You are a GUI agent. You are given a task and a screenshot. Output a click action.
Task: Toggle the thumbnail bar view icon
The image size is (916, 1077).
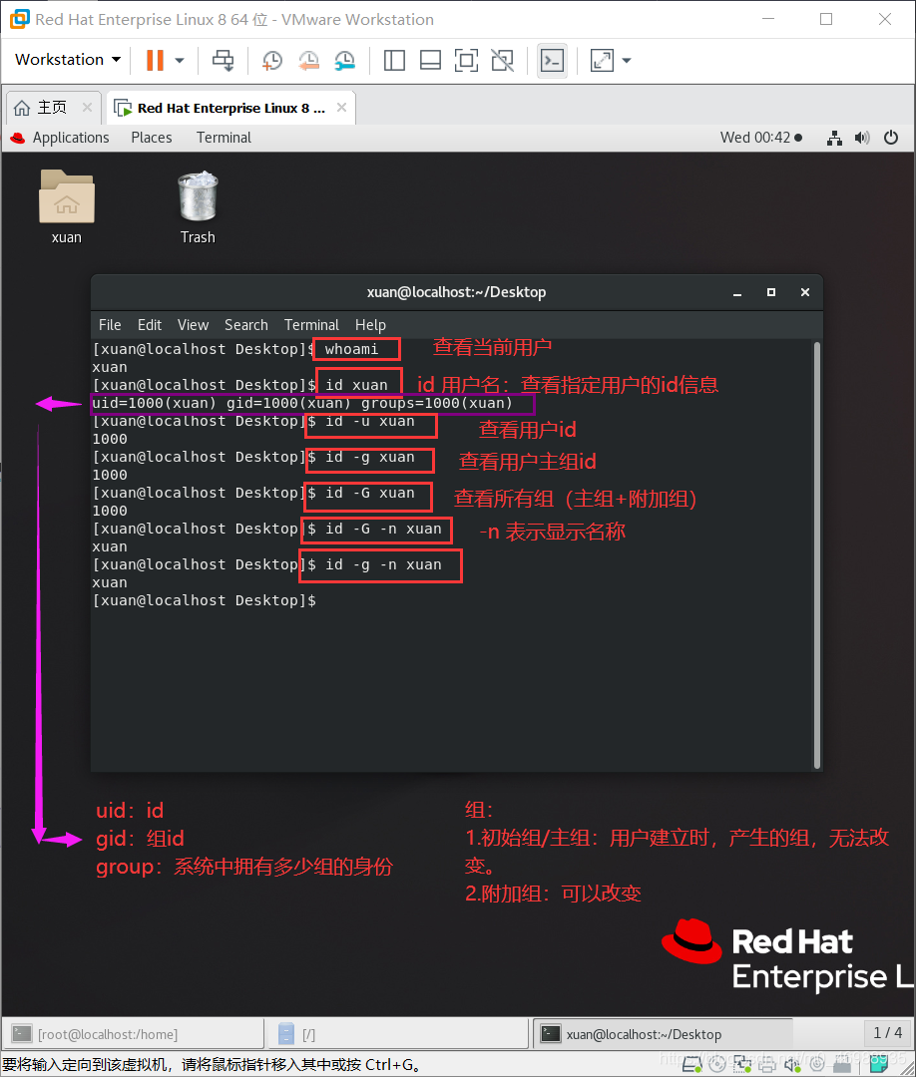pos(430,61)
